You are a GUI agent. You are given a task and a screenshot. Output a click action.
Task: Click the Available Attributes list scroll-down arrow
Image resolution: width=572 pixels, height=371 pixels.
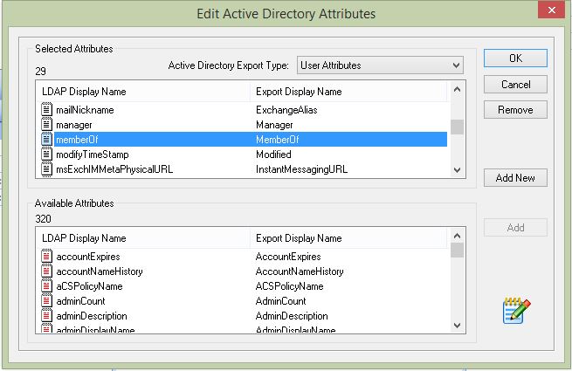457,325
